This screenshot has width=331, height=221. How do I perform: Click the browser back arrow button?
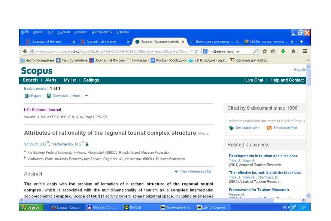[25, 51]
